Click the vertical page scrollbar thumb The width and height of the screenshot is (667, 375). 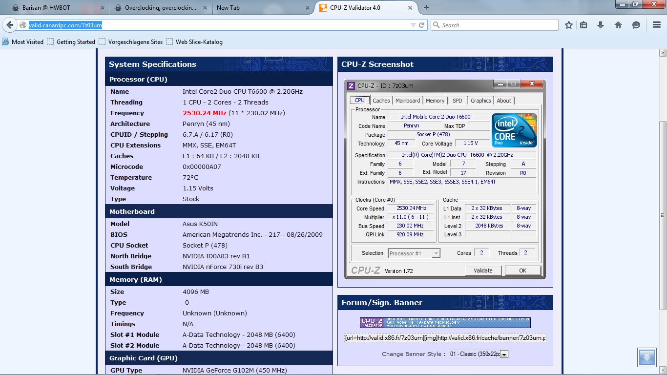[663, 215]
